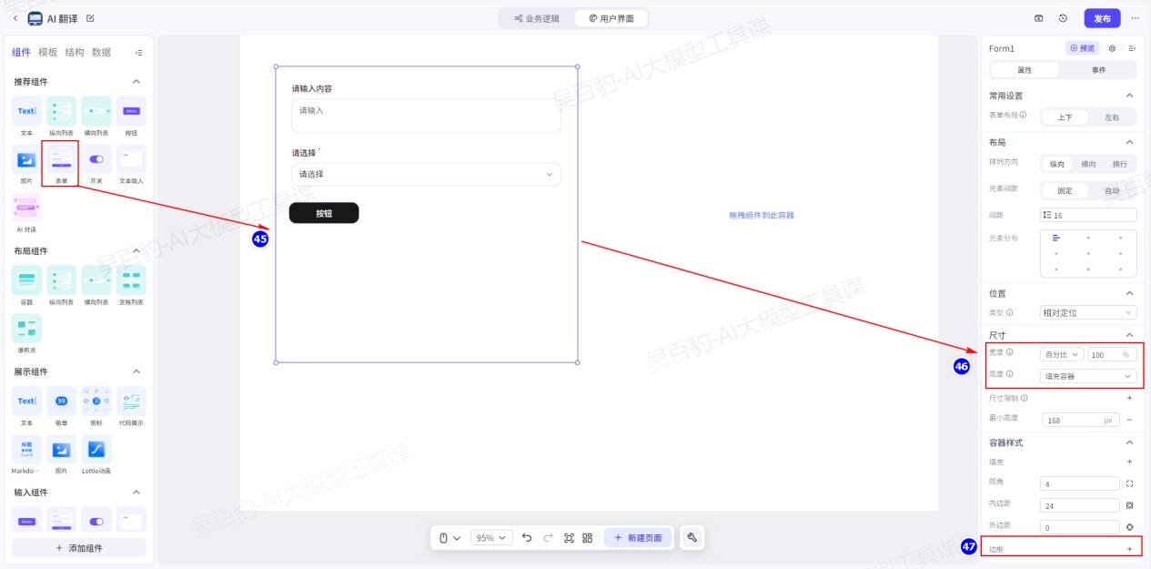The image size is (1151, 569).
Task: Set form layout to 左右
Action: 1112,117
